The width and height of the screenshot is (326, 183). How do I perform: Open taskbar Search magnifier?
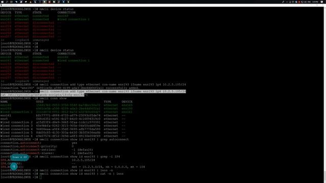7,2
